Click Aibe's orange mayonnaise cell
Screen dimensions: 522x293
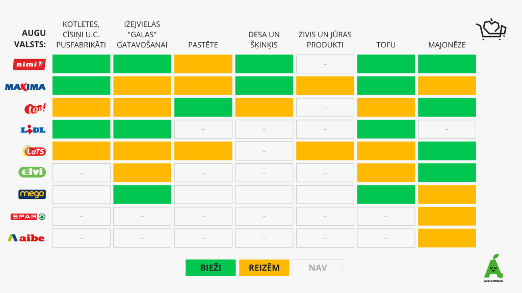(447, 238)
